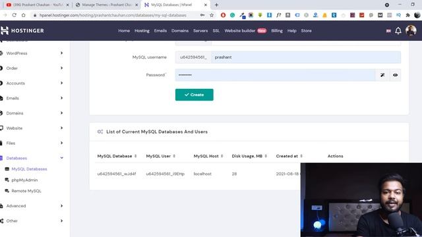
Task: Click the Password input field
Action: (x=275, y=75)
